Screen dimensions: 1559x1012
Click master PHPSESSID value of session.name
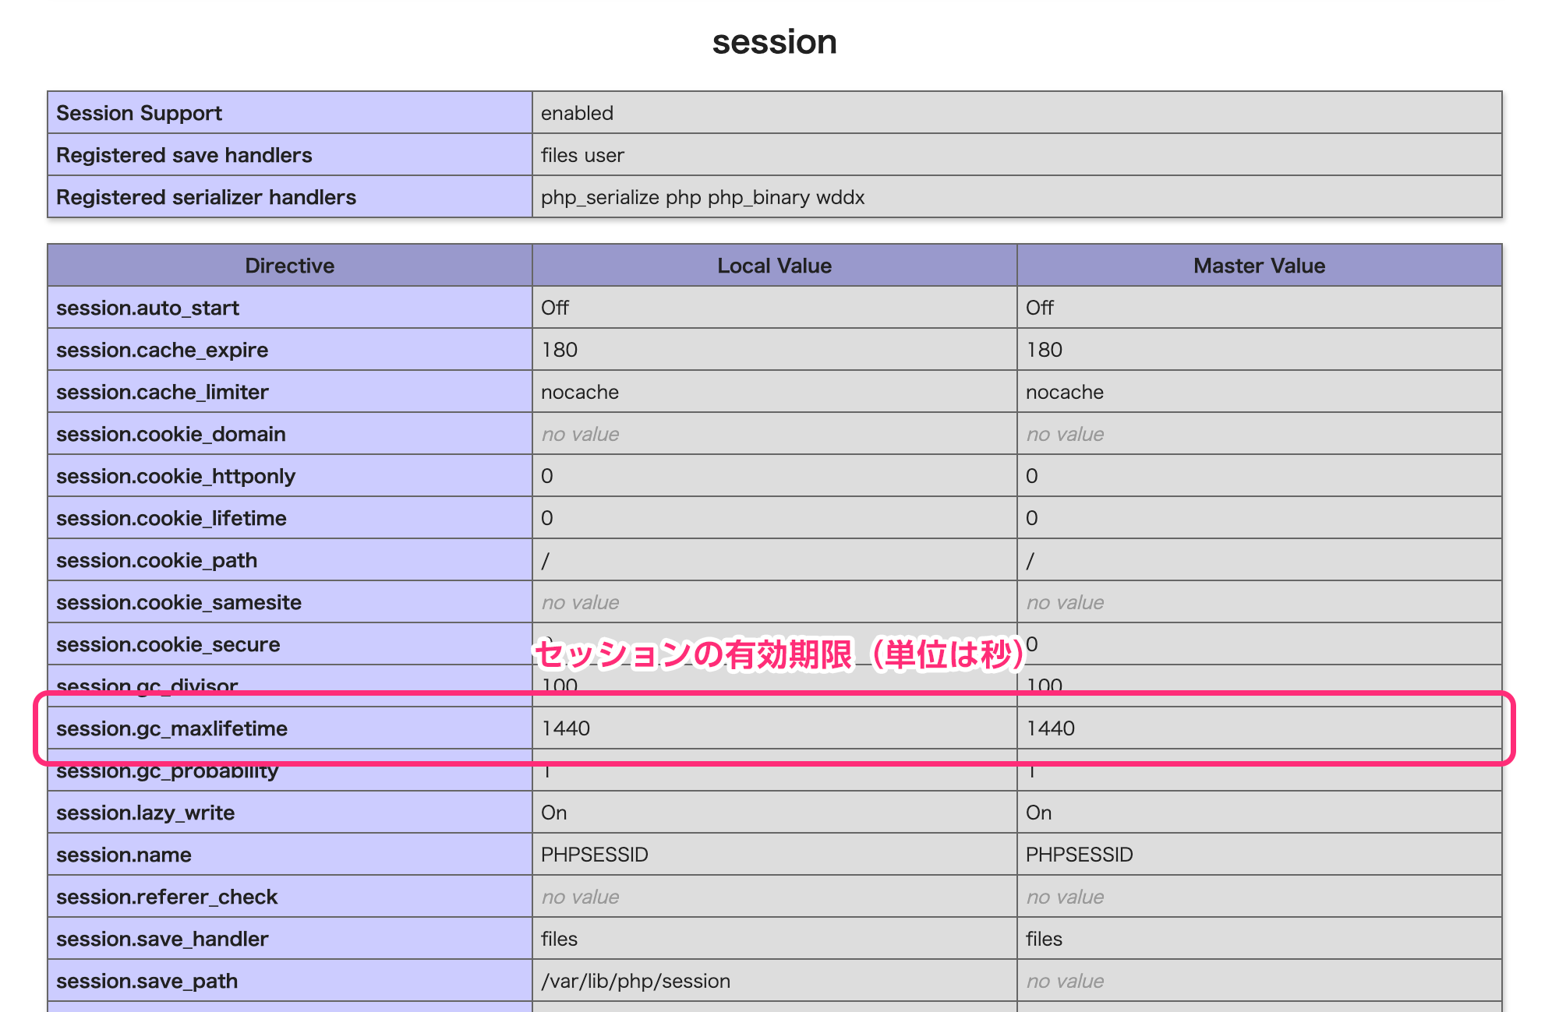point(1080,855)
